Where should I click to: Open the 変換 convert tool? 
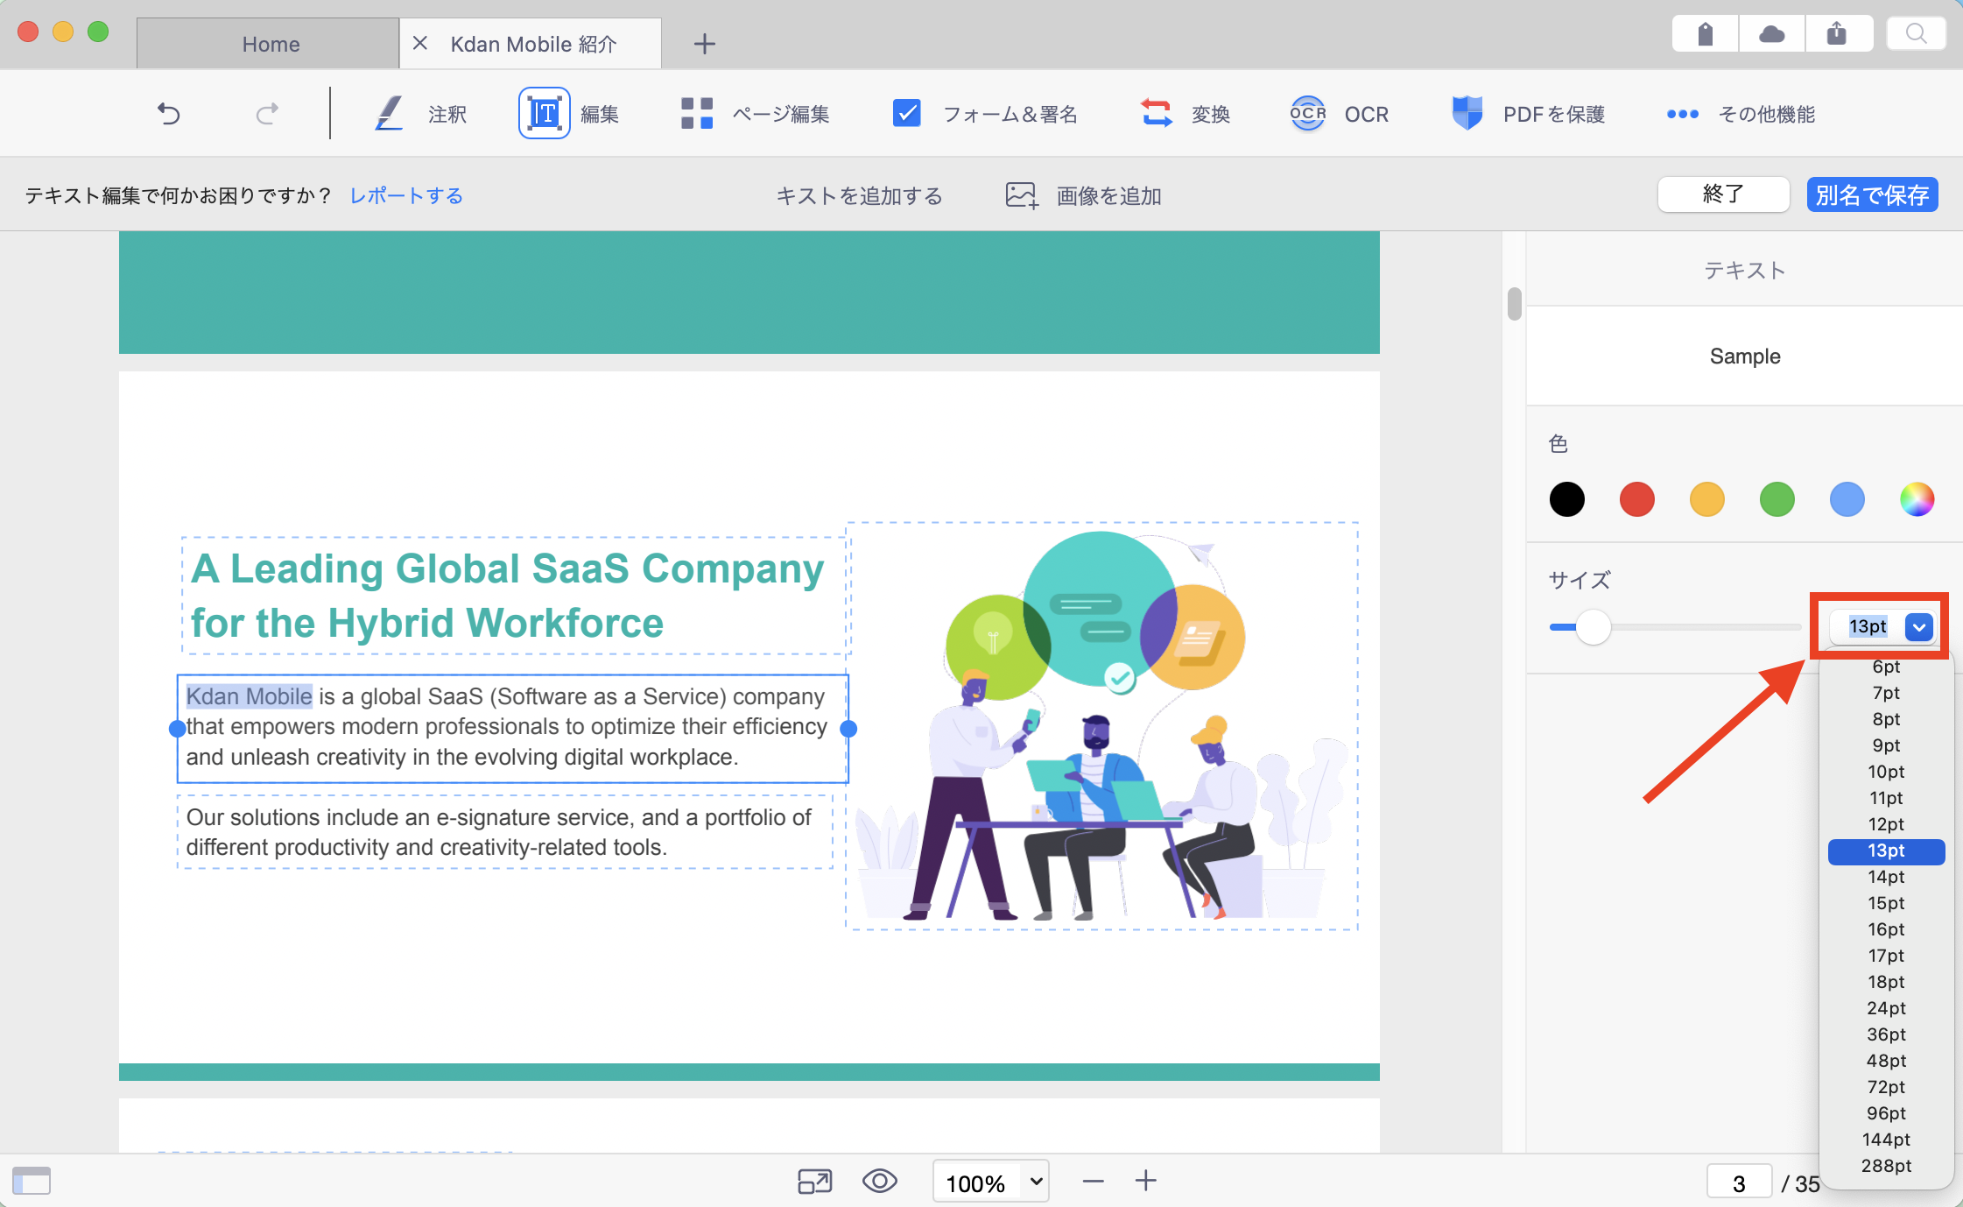coord(1186,114)
